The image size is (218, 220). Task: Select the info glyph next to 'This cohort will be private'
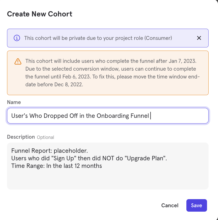pyautogui.click(x=17, y=38)
